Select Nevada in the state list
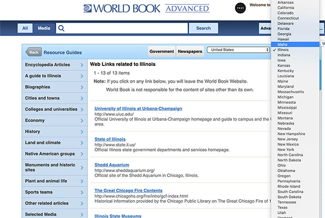This screenshot has height=218, width=325. point(295,129)
